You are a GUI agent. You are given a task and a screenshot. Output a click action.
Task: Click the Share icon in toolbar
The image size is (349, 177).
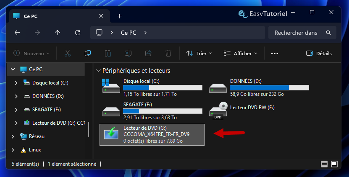pos(148,53)
